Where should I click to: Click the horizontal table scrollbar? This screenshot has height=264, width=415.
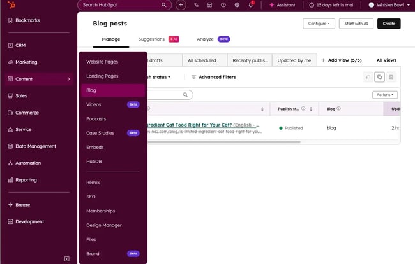point(224,142)
